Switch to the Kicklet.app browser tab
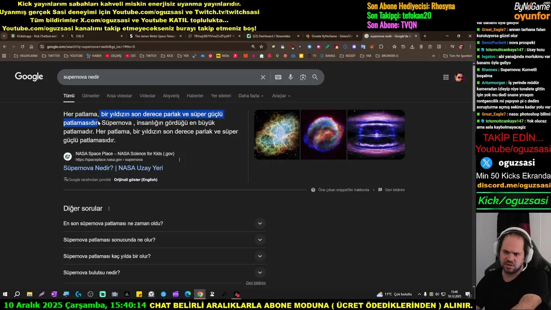 pyautogui.click(x=38, y=36)
